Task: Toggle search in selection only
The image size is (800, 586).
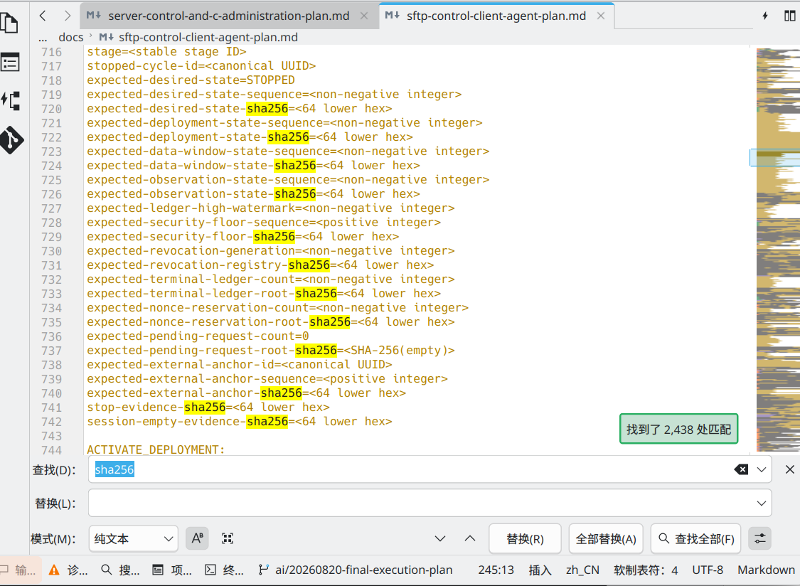Action: pyautogui.click(x=228, y=538)
